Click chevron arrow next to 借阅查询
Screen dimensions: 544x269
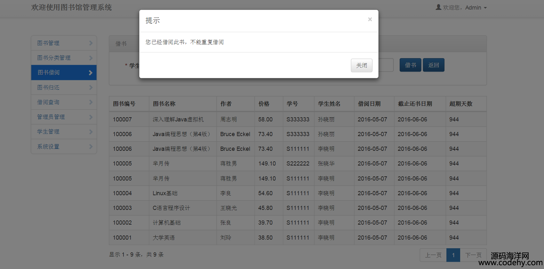(x=91, y=102)
